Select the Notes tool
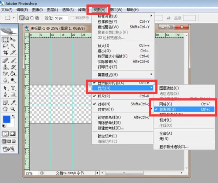The image size is (218, 183). pos(5,102)
